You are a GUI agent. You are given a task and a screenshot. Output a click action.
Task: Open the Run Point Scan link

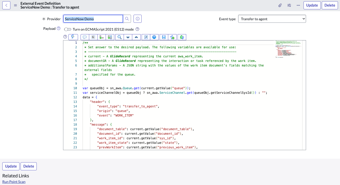14,182
